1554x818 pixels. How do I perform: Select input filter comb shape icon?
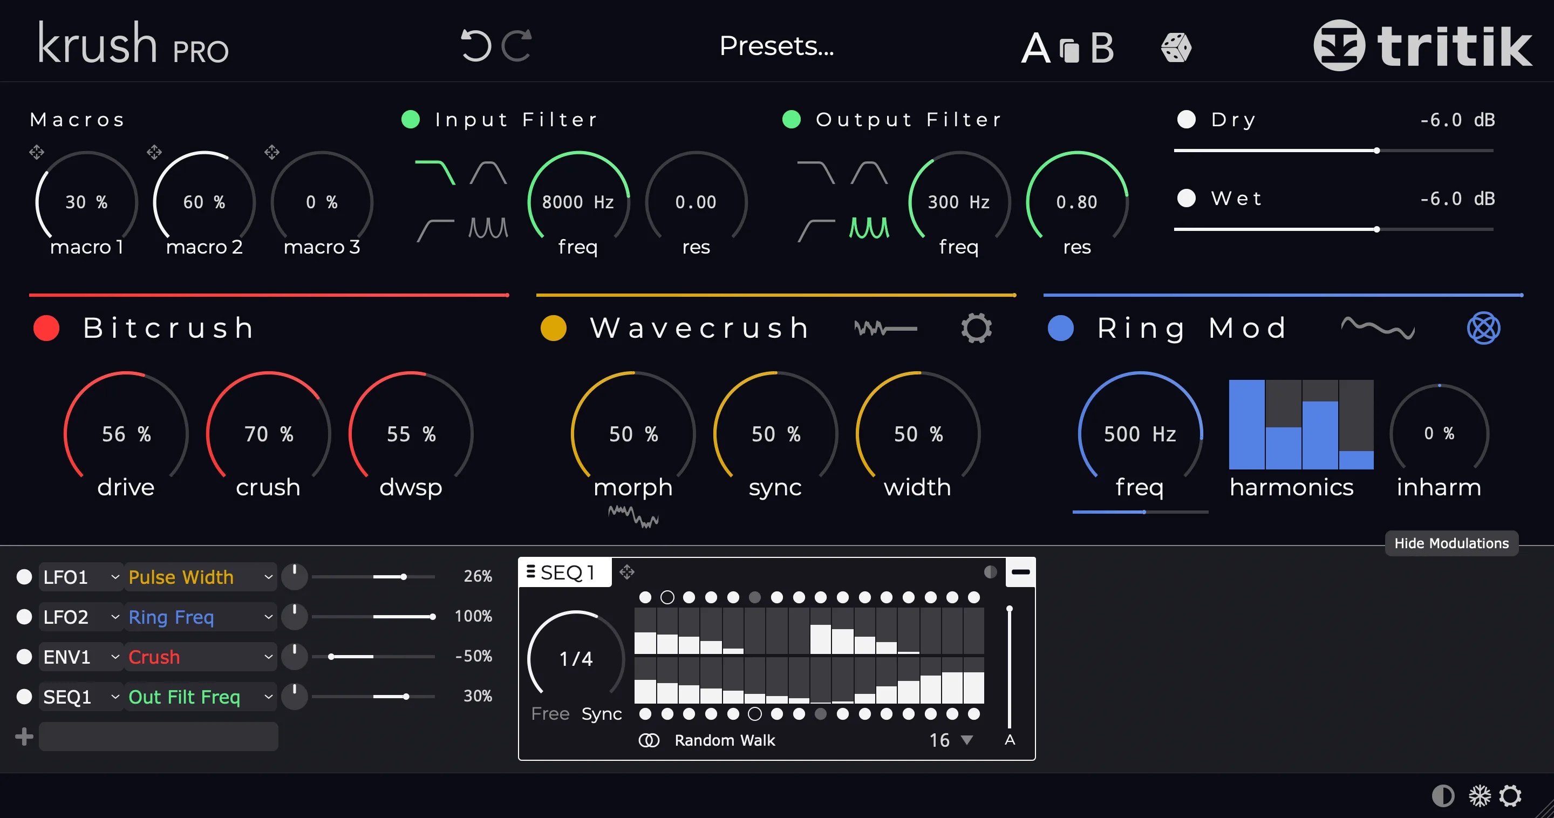[x=488, y=228]
